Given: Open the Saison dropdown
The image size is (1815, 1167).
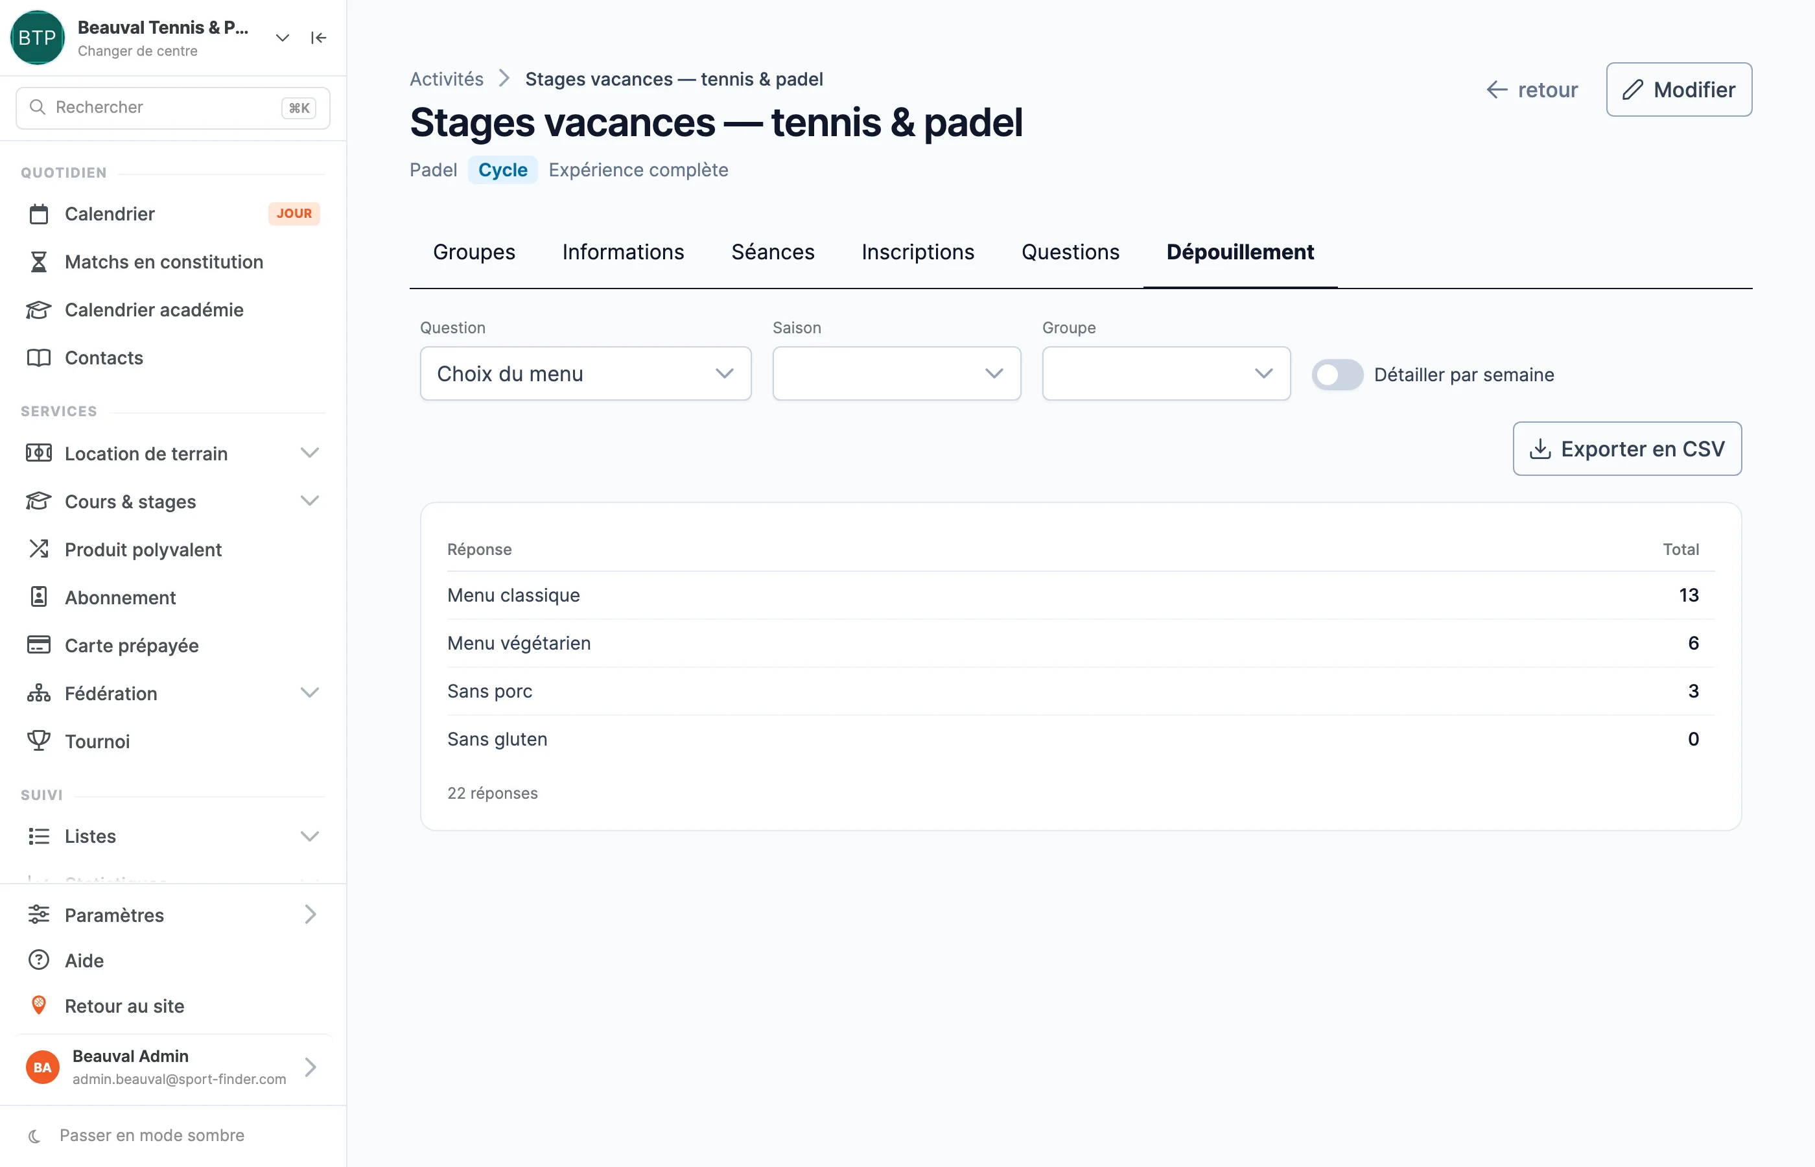Looking at the screenshot, I should coord(896,373).
